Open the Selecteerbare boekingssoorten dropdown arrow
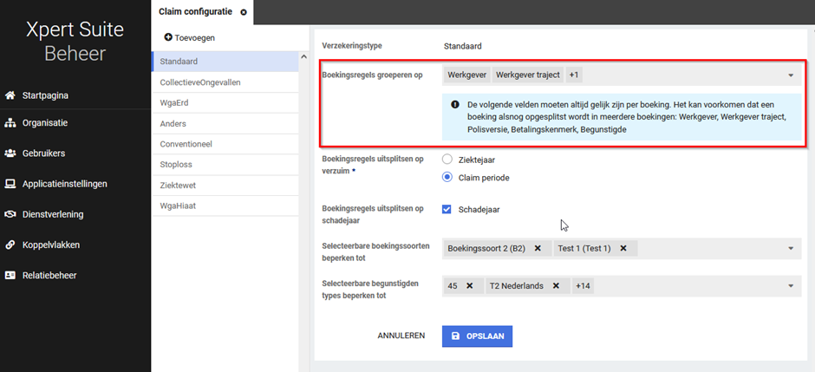The width and height of the screenshot is (815, 372). pyautogui.click(x=791, y=249)
